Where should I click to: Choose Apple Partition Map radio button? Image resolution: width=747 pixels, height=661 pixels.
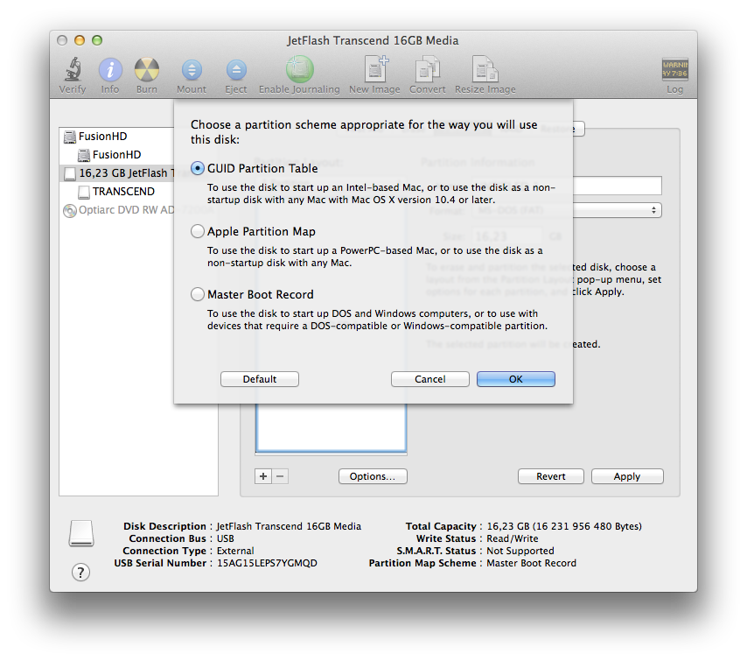click(x=197, y=231)
